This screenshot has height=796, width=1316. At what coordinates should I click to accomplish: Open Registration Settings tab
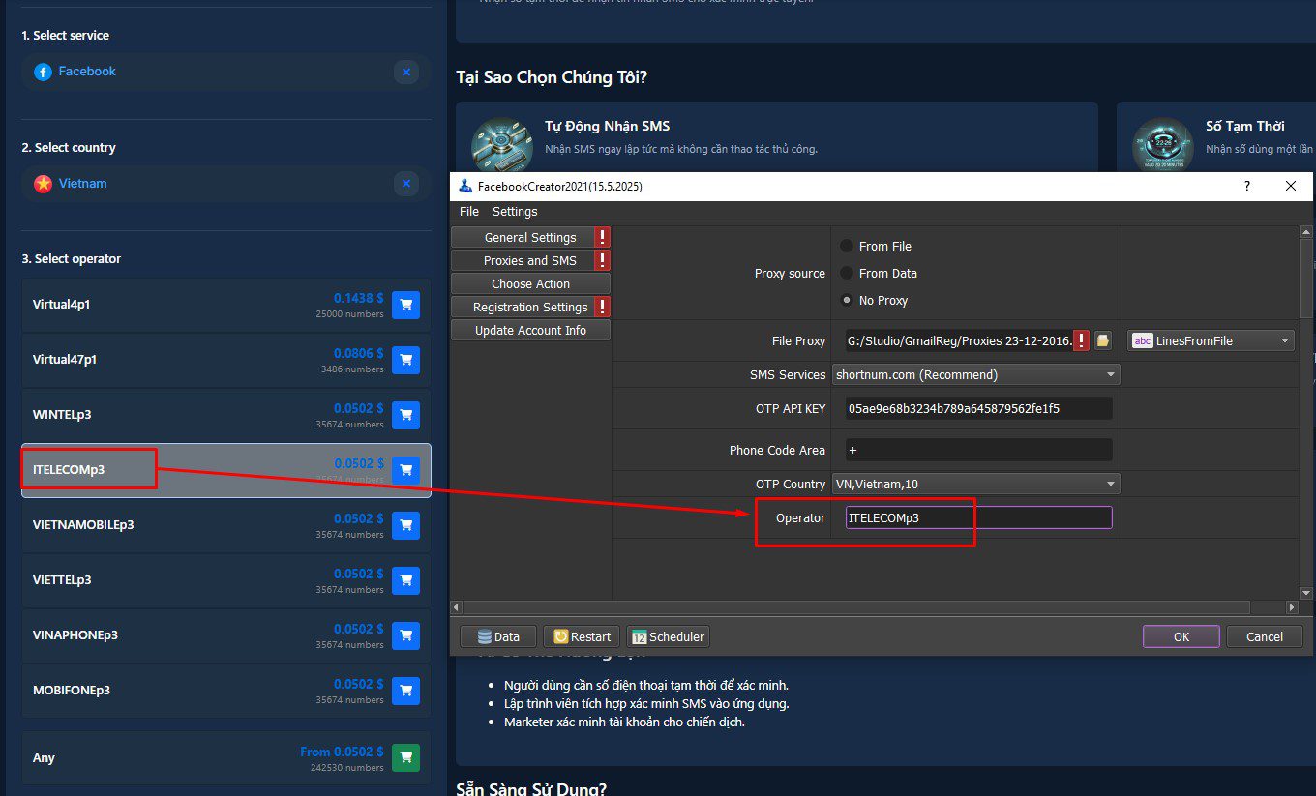click(x=530, y=307)
